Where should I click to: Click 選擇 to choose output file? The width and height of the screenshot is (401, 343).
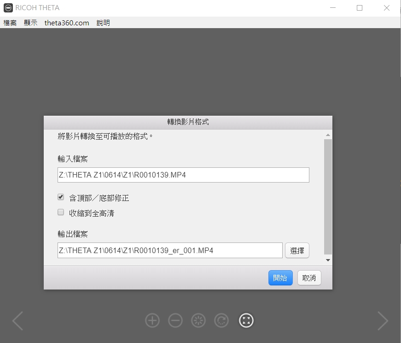(297, 251)
